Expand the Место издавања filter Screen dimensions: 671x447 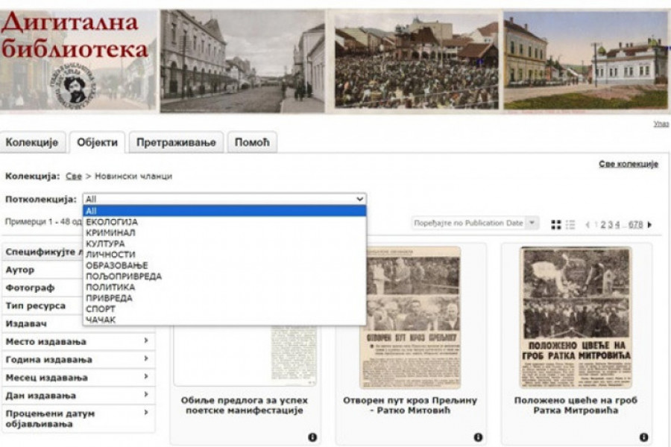78,342
